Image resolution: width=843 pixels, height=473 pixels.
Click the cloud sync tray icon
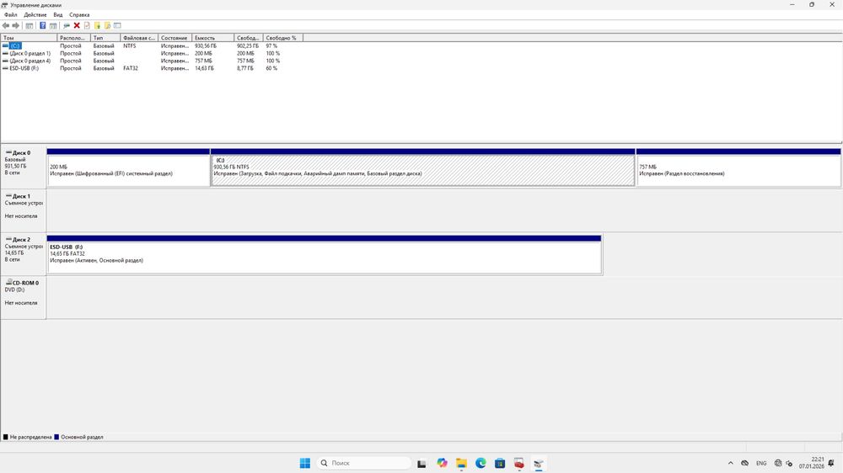(744, 463)
